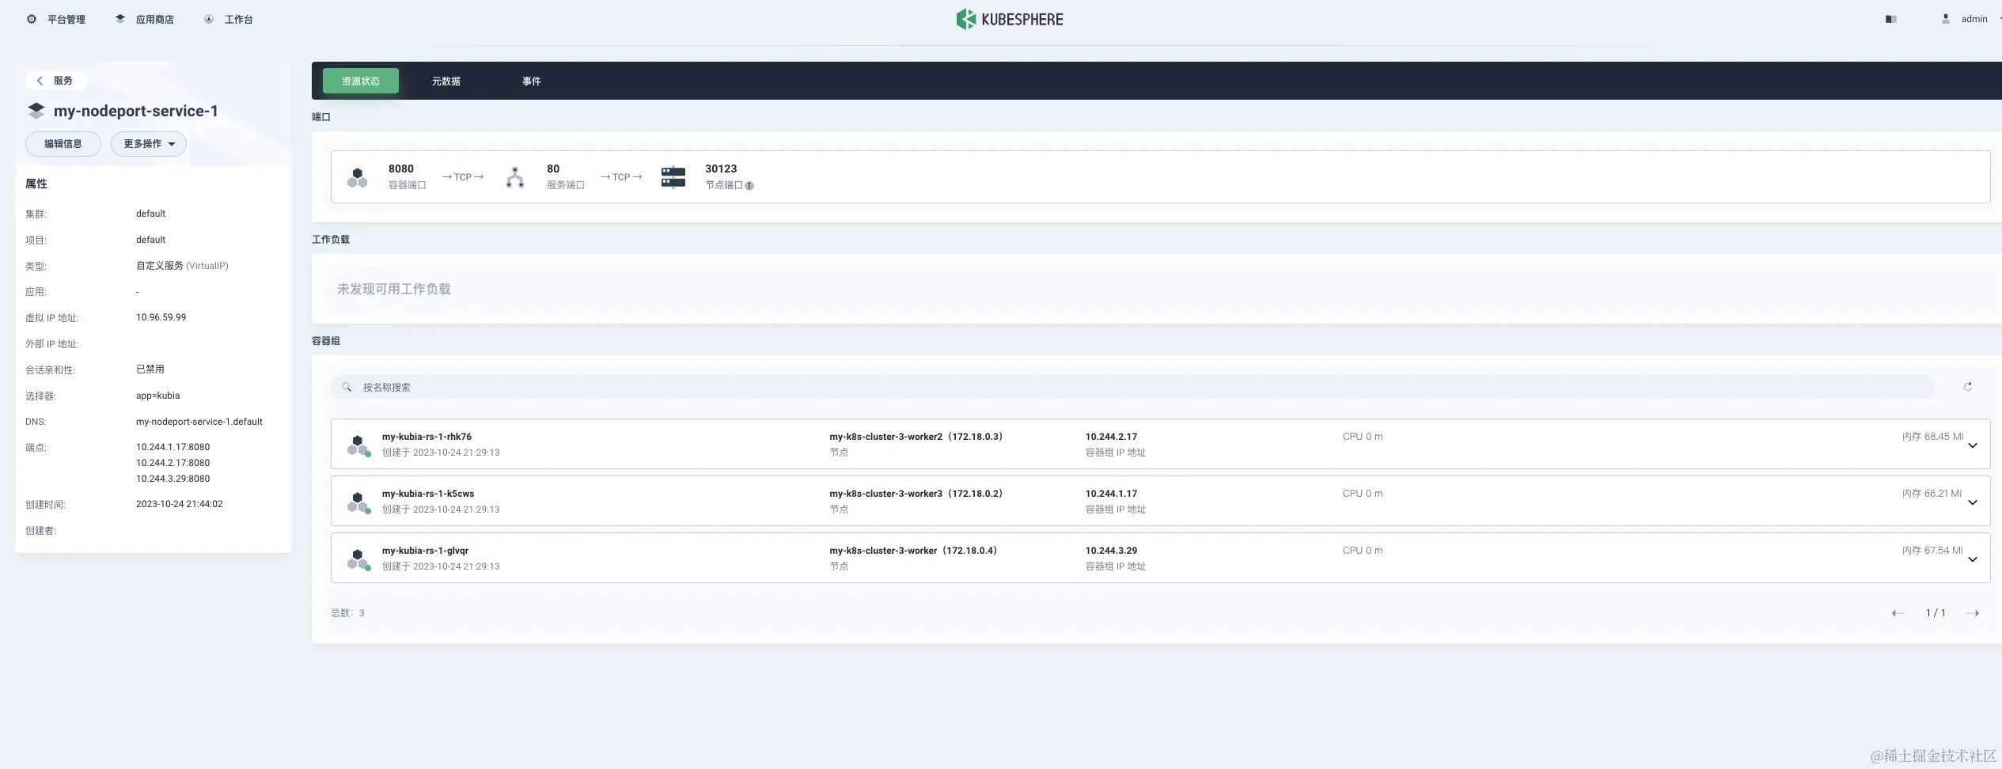
Task: Click the service layers icon next to my-nodeport-service-1
Action: (x=36, y=111)
